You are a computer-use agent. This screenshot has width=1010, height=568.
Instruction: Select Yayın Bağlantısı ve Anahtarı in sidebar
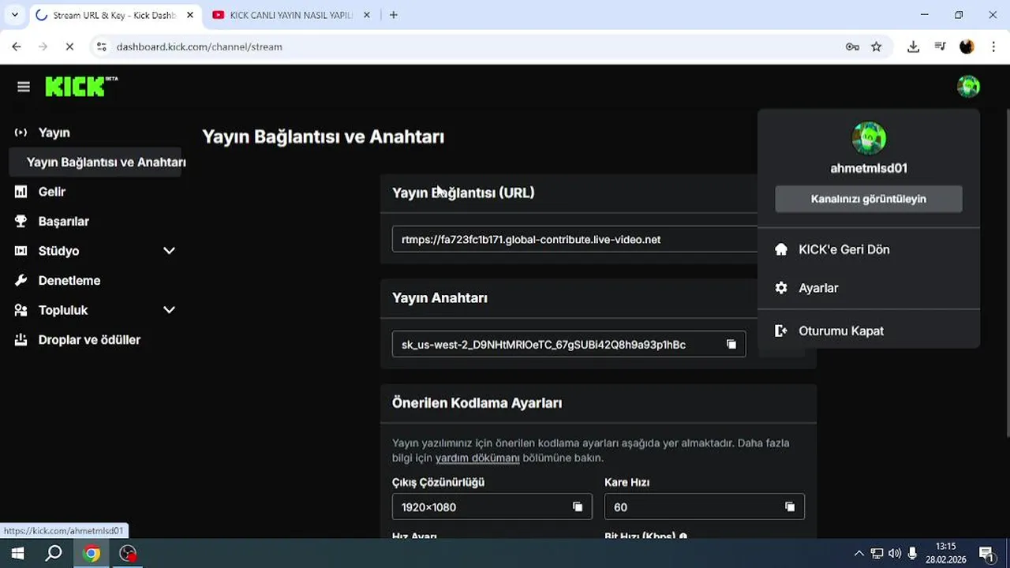[x=96, y=163]
